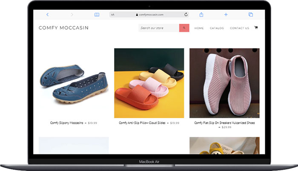Go back with the browser back arrow
The height and width of the screenshot is (171, 298).
click(48, 14)
